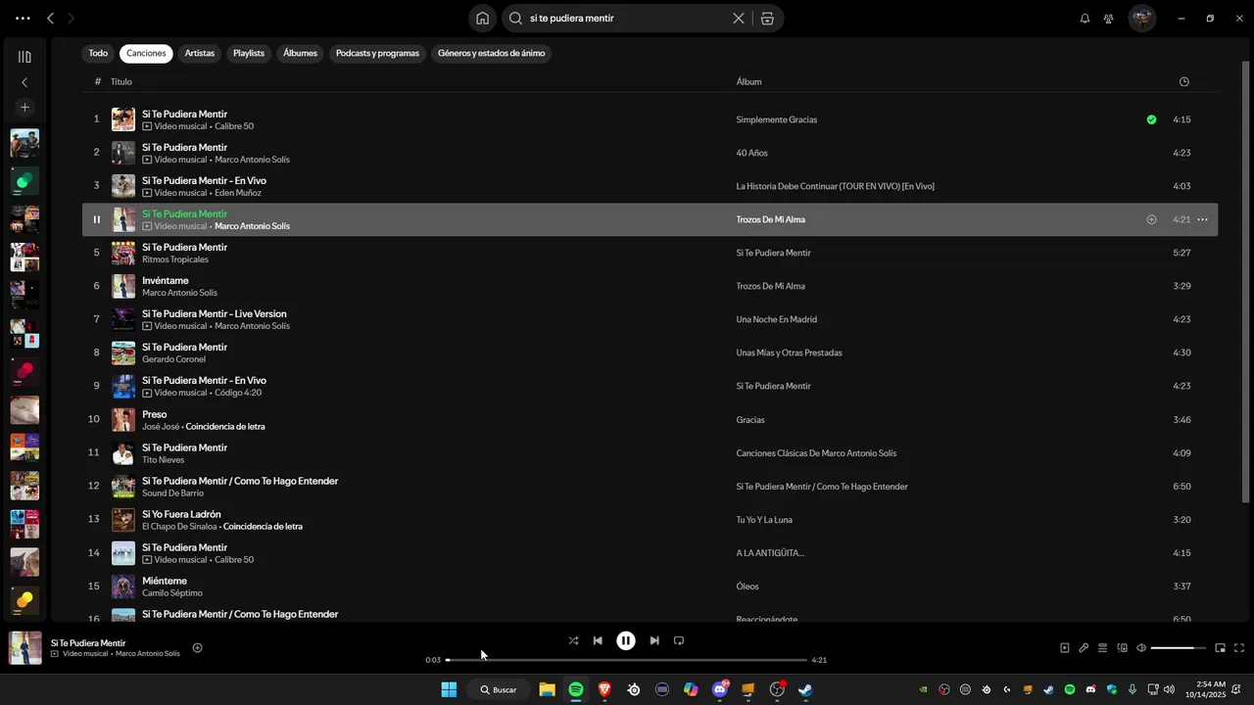Open Una Noche En Madrid album link
This screenshot has height=705, width=1254.
point(776,319)
